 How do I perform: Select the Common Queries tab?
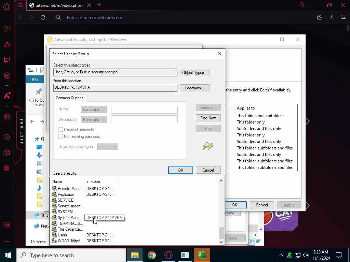[69, 98]
